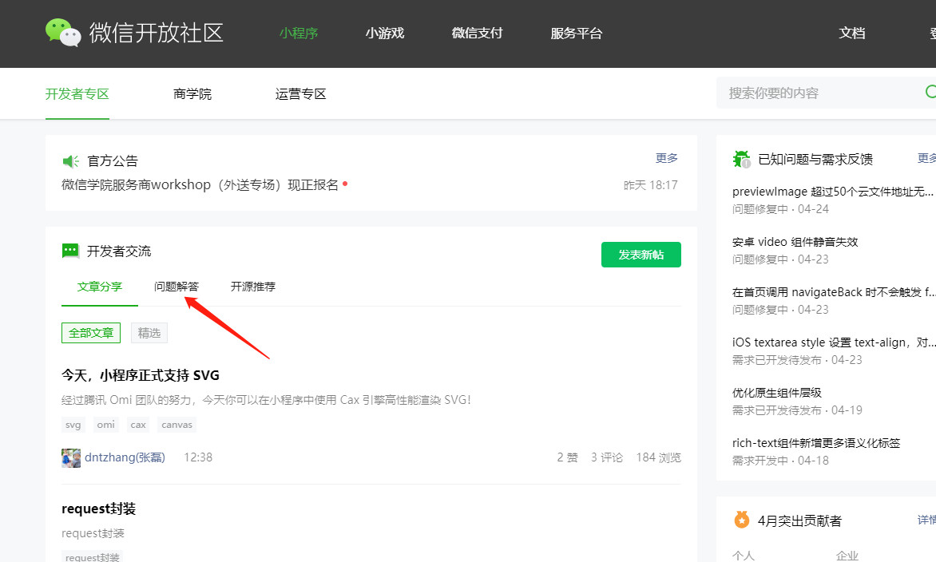The image size is (936, 562).
Task: Open the rich-text组件新增更多语义化标签 request
Action: [816, 443]
